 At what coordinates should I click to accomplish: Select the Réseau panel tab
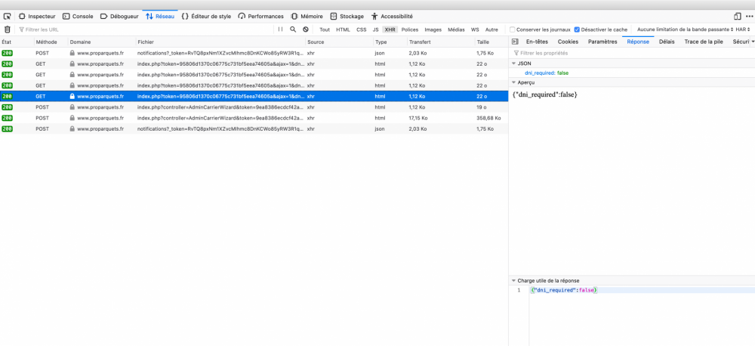160,16
